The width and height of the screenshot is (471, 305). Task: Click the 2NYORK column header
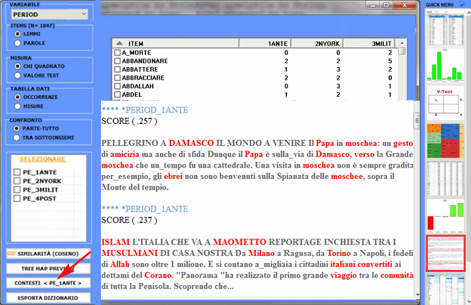(x=317, y=44)
